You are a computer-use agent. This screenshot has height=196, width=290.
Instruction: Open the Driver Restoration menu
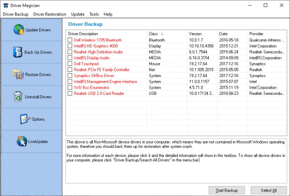click(50, 14)
